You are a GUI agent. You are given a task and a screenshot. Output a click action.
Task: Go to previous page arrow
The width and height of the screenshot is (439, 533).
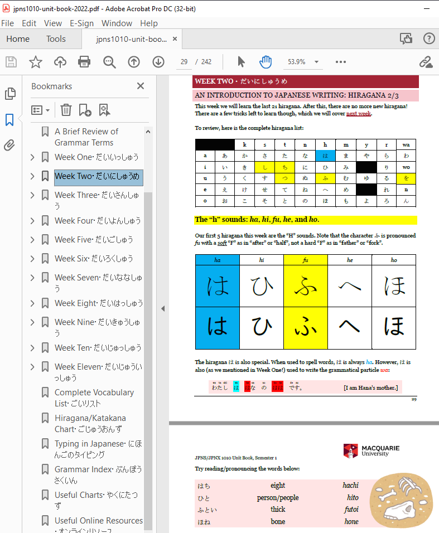tap(134, 62)
